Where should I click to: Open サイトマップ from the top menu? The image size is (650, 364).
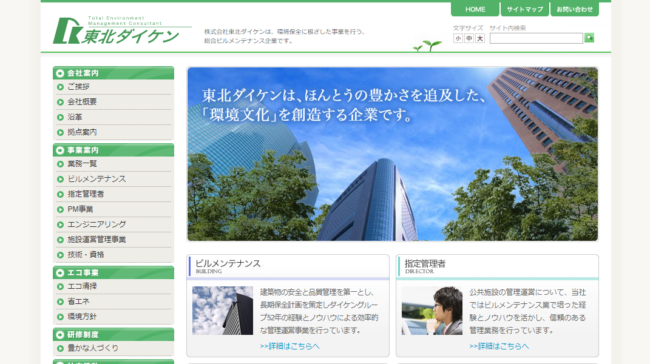click(523, 9)
